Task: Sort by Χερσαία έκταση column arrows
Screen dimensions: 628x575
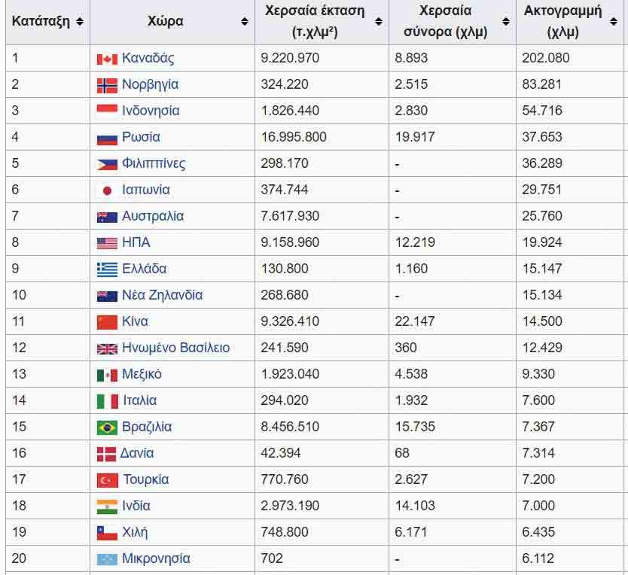Action: click(x=379, y=22)
